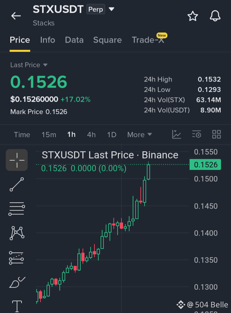The height and width of the screenshot is (313, 231).
Task: Expand the More intervals dropdown
Action: click(139, 135)
